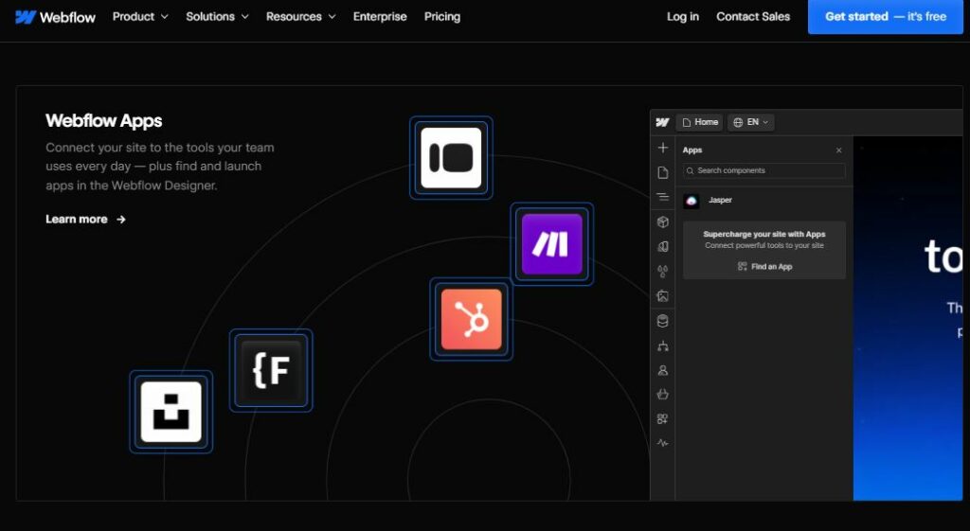Open the Variables panel icon
Image resolution: width=970 pixels, height=531 pixels.
(x=662, y=247)
